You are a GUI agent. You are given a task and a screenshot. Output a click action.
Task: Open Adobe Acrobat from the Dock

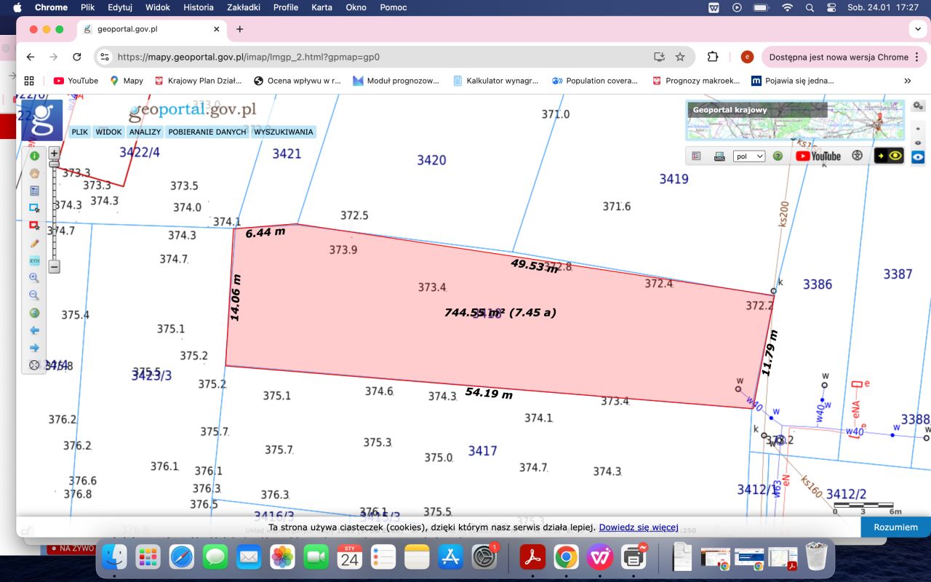(532, 557)
